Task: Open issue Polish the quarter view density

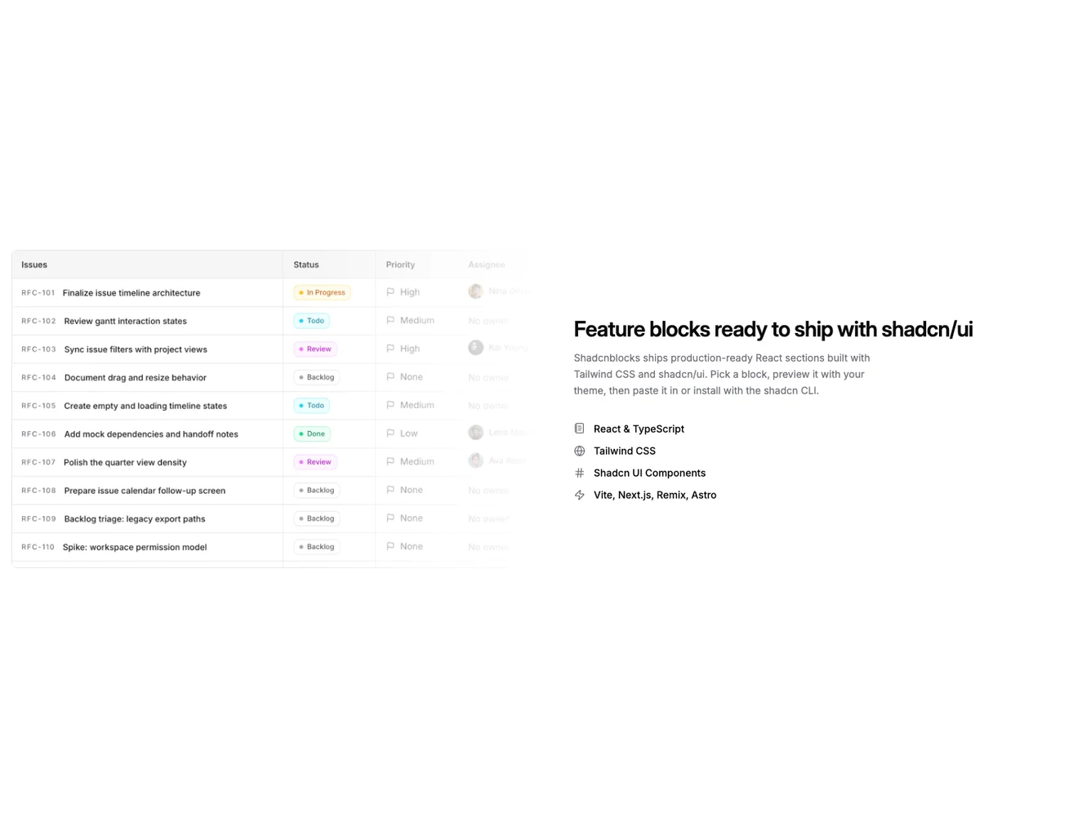Action: [125, 463]
